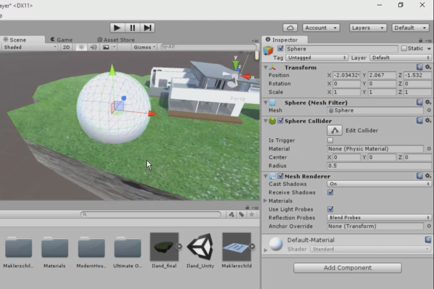Open Unity Collab via the cloud icon
This screenshot has width=434, height=289.
point(290,27)
